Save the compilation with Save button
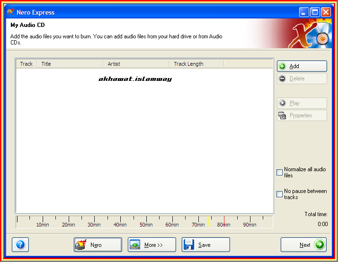338x262 pixels. 205,245
